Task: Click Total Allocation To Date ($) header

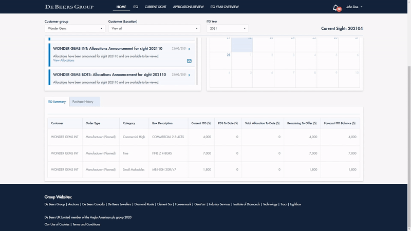Action: pos(262,123)
